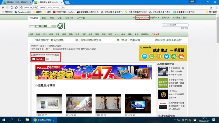This screenshot has width=219, height=123.
Task: Open the first yellow bookmarks folder
Action: pos(37,12)
